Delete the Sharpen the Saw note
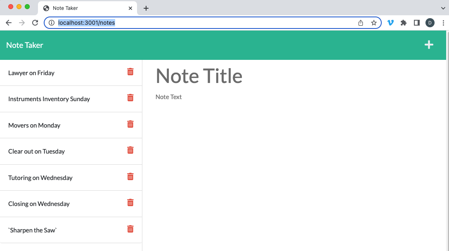This screenshot has width=449, height=251. [x=130, y=229]
